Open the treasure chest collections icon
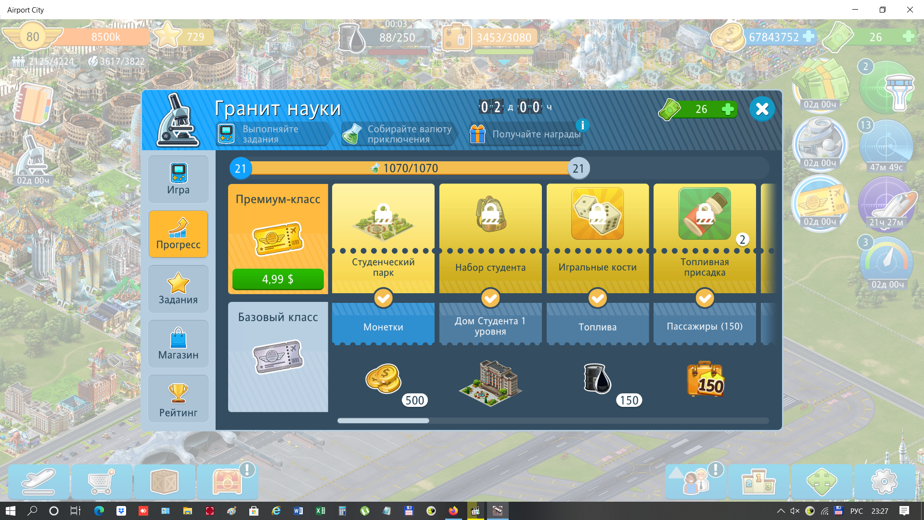This screenshot has height=520, width=924. click(227, 481)
